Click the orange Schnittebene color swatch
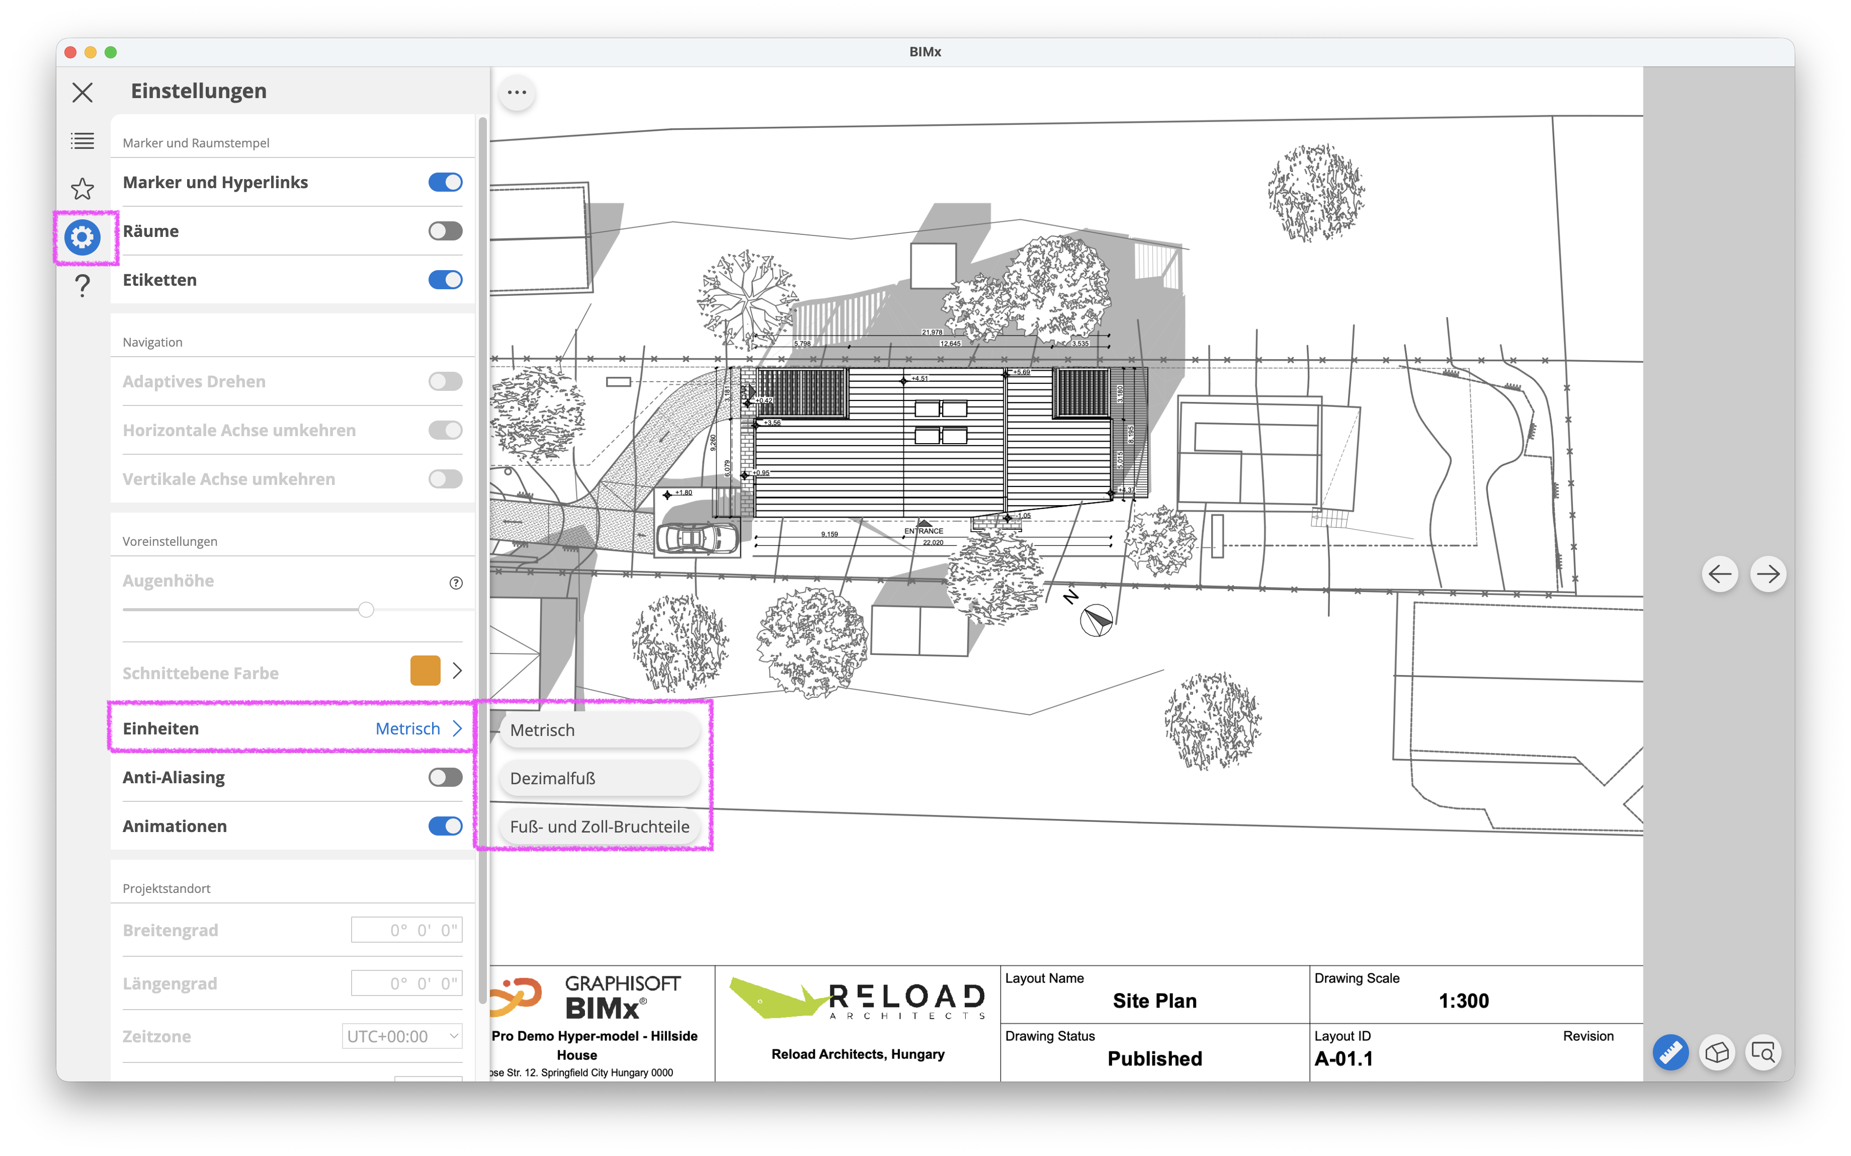This screenshot has height=1156, width=1851. click(425, 671)
